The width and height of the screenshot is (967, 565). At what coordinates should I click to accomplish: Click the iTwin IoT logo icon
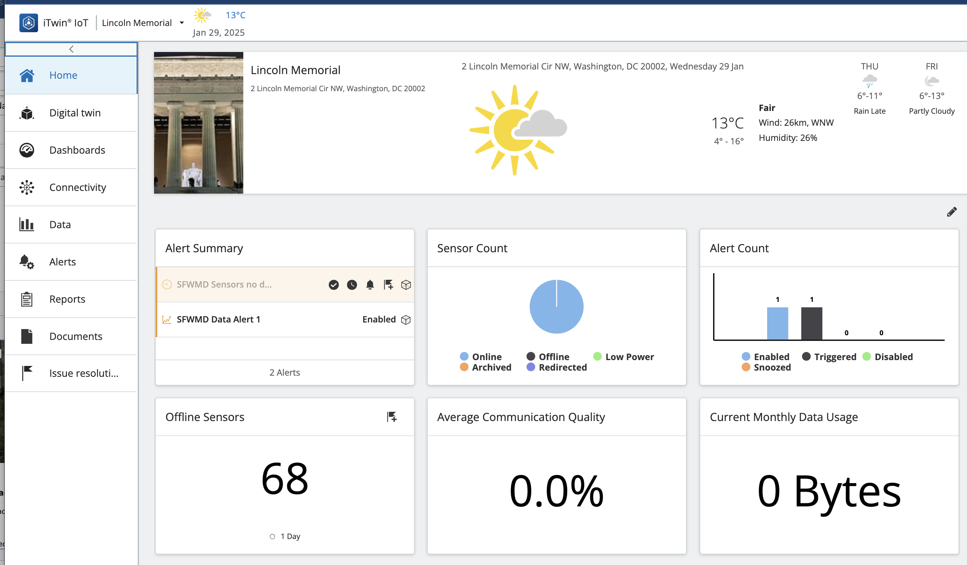(29, 23)
